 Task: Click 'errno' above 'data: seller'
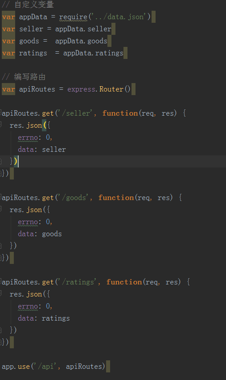pyautogui.click(x=28, y=138)
